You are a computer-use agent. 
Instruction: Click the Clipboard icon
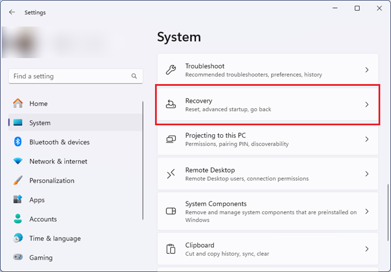click(171, 249)
